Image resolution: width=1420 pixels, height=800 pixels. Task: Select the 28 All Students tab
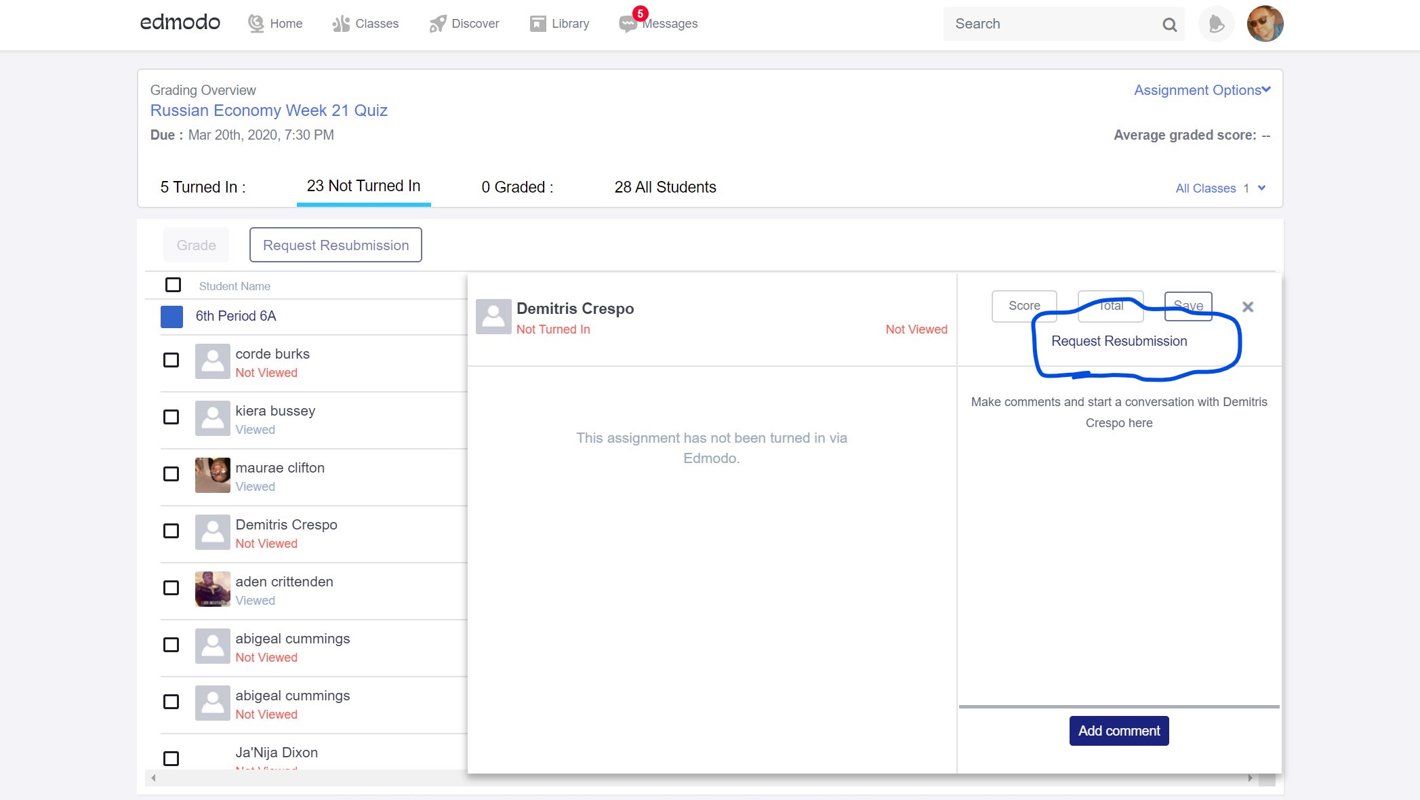click(665, 187)
